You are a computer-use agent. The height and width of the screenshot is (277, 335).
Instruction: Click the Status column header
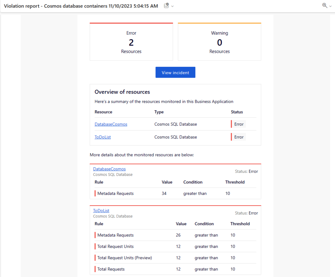coord(237,112)
